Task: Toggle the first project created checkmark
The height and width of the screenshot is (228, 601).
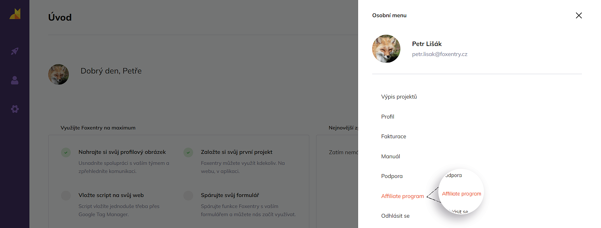Action: [x=188, y=153]
